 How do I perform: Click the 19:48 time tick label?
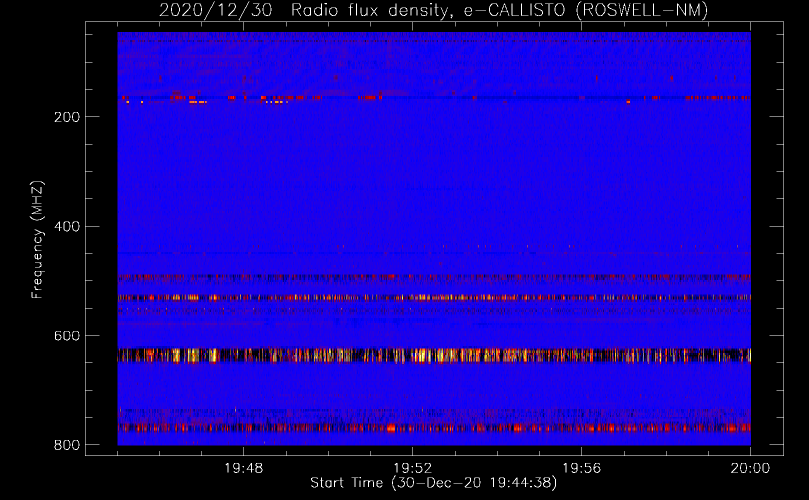pos(243,468)
